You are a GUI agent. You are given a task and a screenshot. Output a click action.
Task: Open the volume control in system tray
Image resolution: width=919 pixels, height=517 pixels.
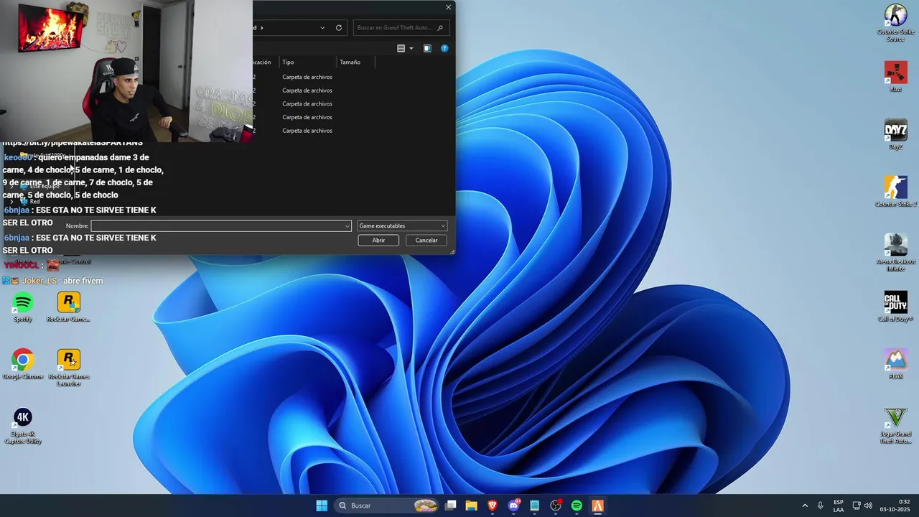click(x=868, y=506)
